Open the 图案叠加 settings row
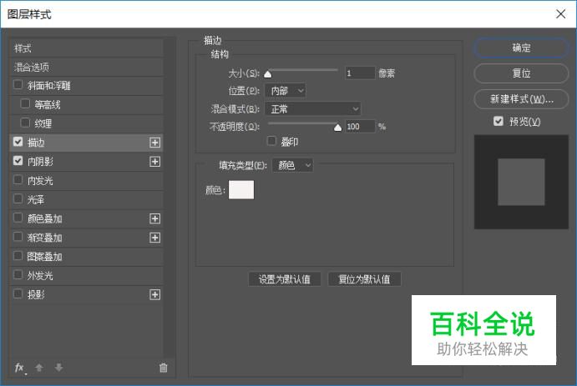This screenshot has height=386, width=577. point(86,257)
